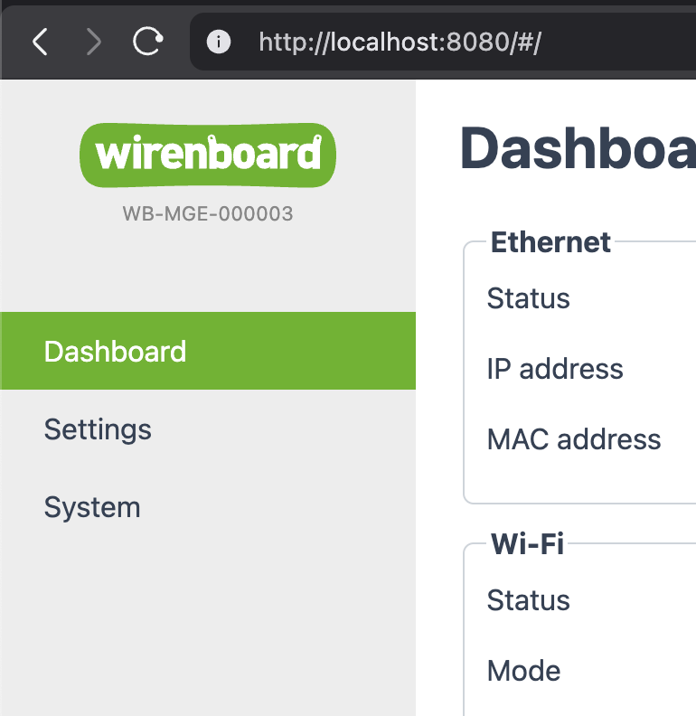The height and width of the screenshot is (716, 696).
Task: Reload the current page
Action: [x=148, y=42]
